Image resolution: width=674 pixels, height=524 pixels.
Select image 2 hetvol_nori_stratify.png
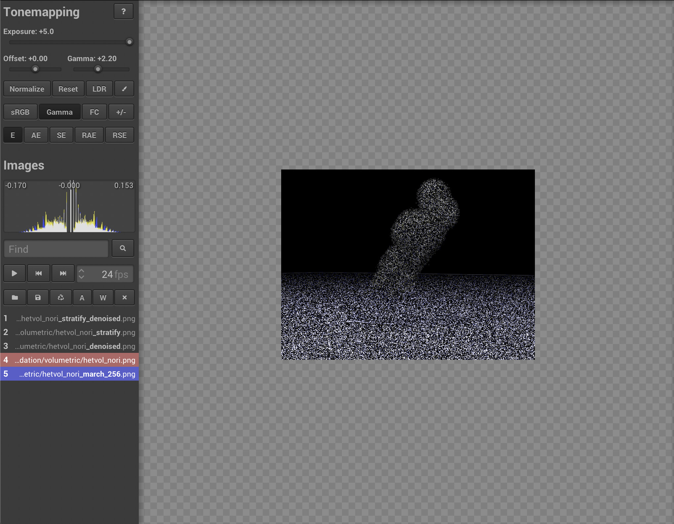click(69, 332)
